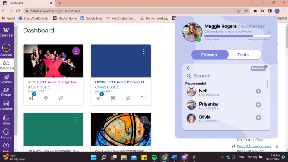
Task: Open History in the Canvas sidebar
Action: point(6,134)
